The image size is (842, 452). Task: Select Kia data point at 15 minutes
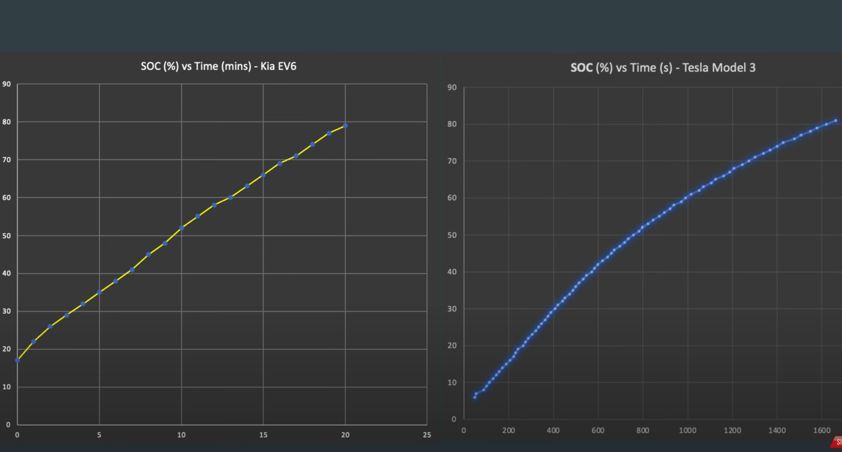click(263, 175)
